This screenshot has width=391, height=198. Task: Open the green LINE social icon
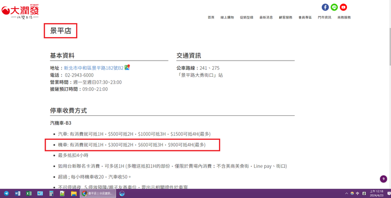click(334, 7)
